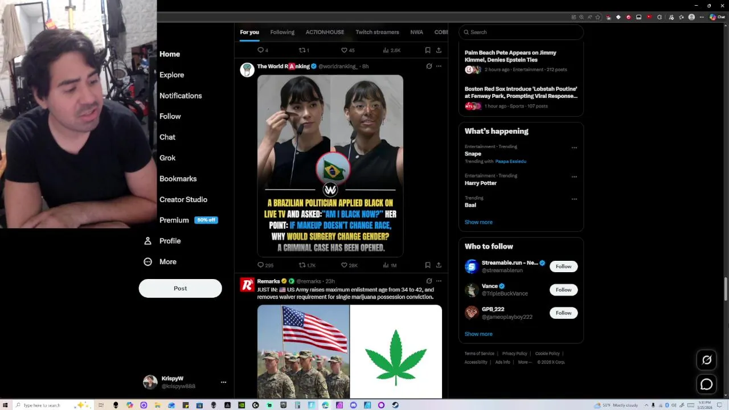
Task: Go to Home in sidebar
Action: click(x=170, y=54)
